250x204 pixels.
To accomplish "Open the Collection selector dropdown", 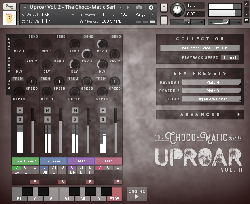I will 200,48.
